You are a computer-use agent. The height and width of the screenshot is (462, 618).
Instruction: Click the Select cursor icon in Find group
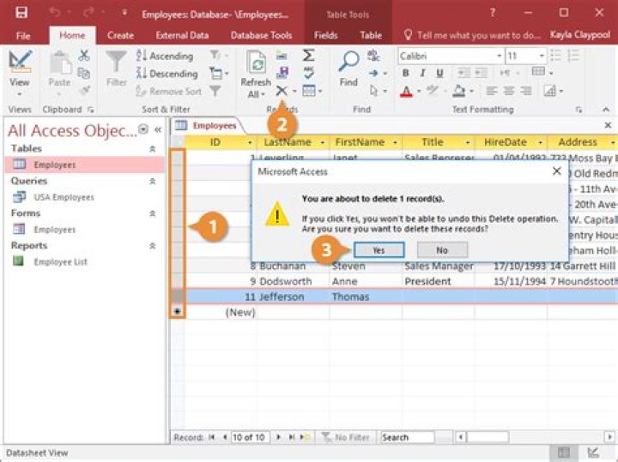pyautogui.click(x=373, y=91)
